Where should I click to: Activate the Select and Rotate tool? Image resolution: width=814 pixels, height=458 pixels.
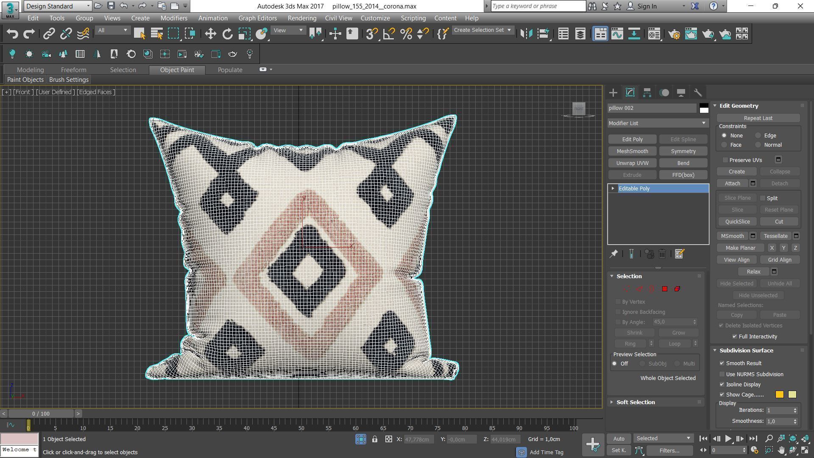(228, 34)
